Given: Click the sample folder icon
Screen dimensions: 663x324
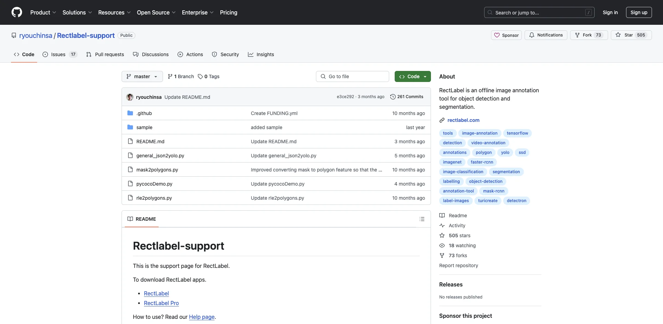Looking at the screenshot, I should point(130,127).
